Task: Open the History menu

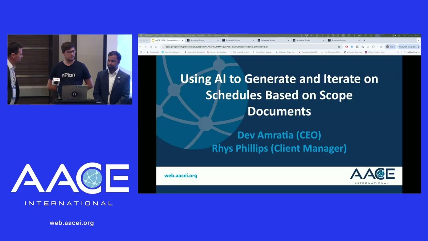Action: 179,35
